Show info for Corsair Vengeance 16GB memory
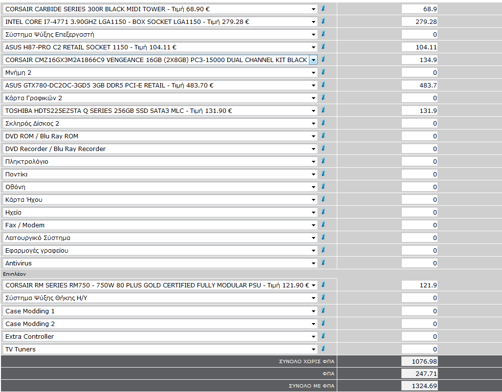 [x=324, y=59]
